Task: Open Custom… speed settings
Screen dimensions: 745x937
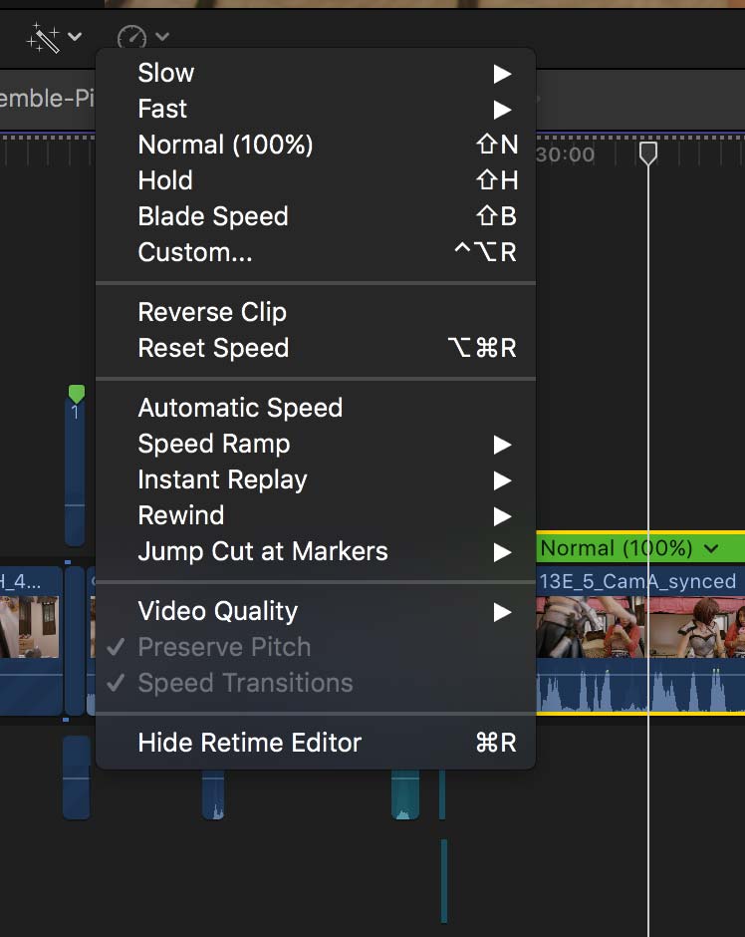Action: (315, 253)
